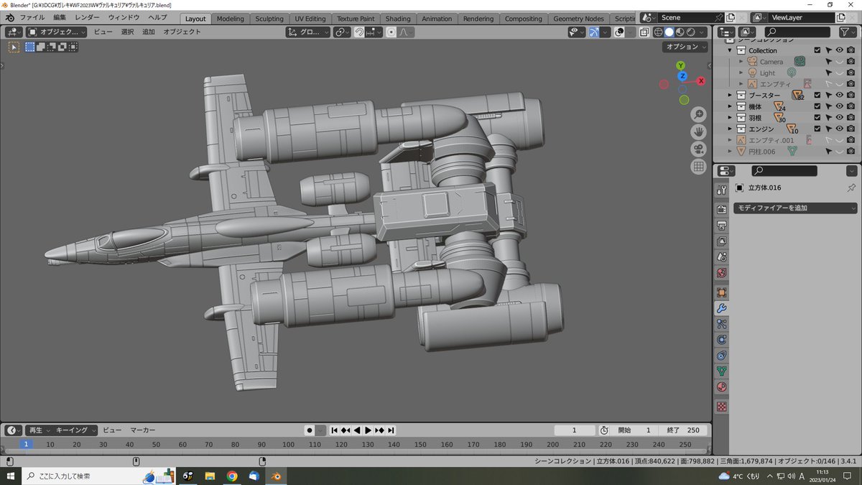Viewport: 862px width, 485px height.
Task: Pin the properties editor context
Action: click(x=851, y=188)
